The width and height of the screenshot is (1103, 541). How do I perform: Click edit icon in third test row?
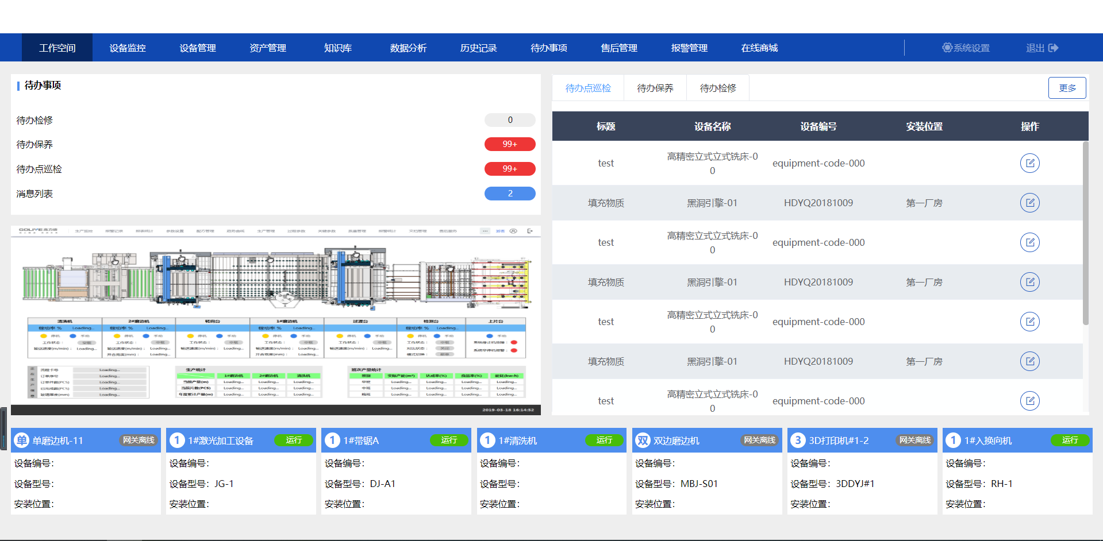coord(1030,322)
